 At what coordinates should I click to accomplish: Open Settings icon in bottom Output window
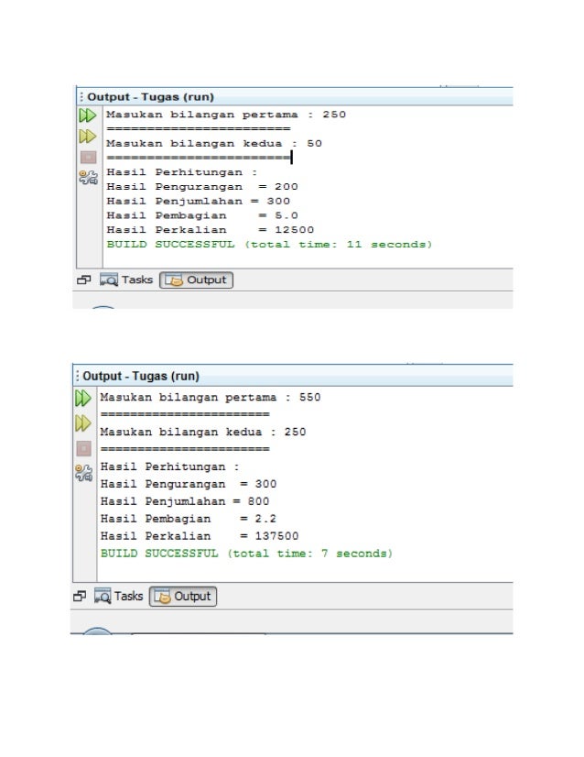tap(84, 473)
